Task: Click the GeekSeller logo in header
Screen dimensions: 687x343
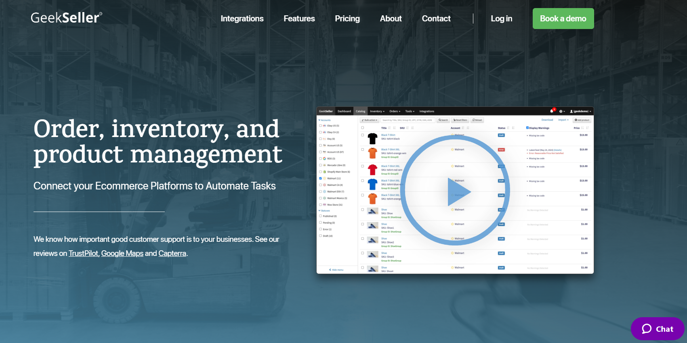Action: [66, 18]
